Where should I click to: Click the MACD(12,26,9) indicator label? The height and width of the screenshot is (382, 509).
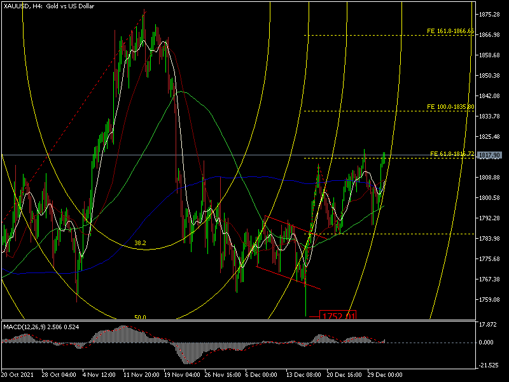[38, 327]
